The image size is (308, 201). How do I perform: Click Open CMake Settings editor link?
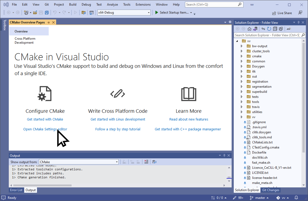45,129
